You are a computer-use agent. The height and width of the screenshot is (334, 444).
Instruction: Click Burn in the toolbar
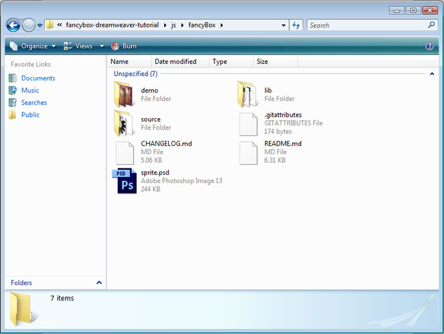(x=124, y=46)
